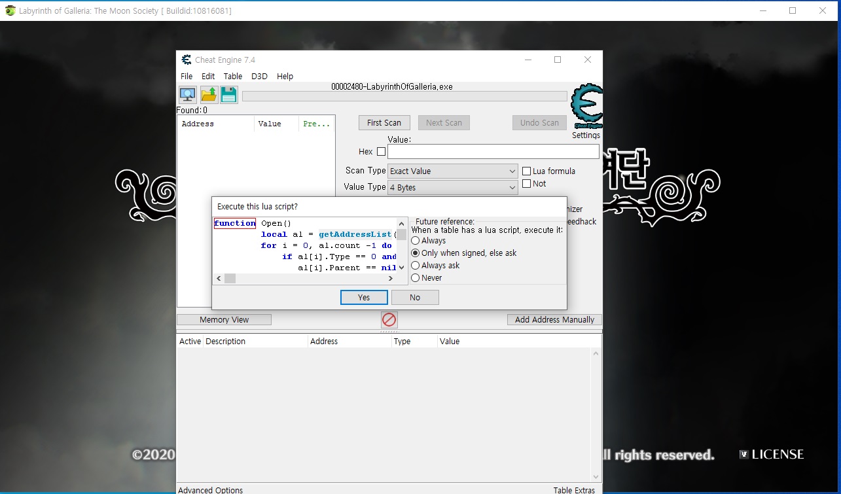Click the script horizontal scrollbar right arrow
Viewport: 841px width, 494px height.
click(391, 279)
